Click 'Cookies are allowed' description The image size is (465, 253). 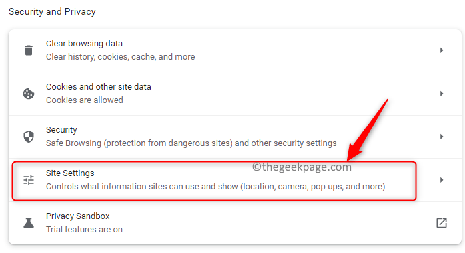click(x=85, y=100)
